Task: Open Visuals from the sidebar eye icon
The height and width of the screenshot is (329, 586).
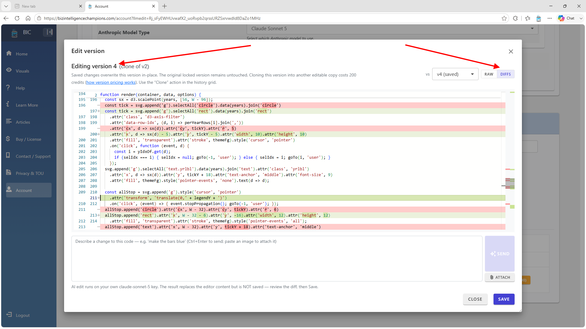Action: 9,70
